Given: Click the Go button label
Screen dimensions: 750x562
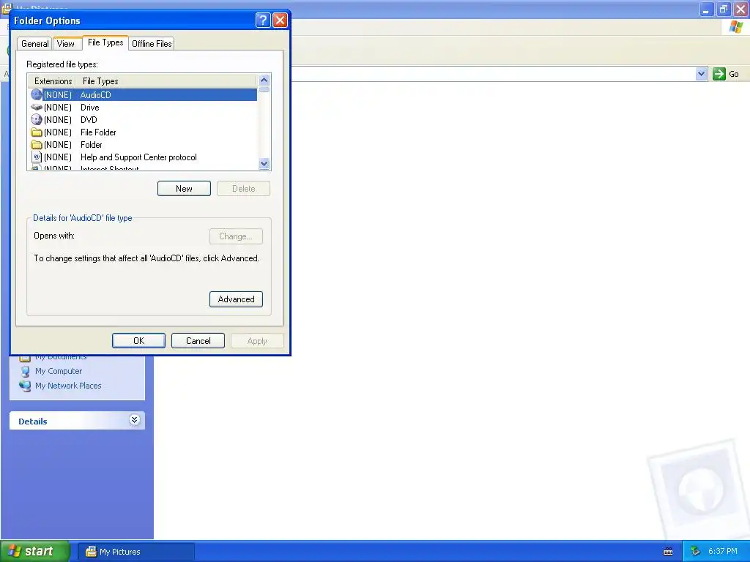Looking at the screenshot, I should tap(734, 74).
